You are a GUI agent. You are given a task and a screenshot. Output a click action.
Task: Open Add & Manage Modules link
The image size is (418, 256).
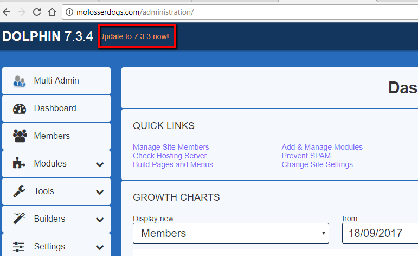pos(322,147)
